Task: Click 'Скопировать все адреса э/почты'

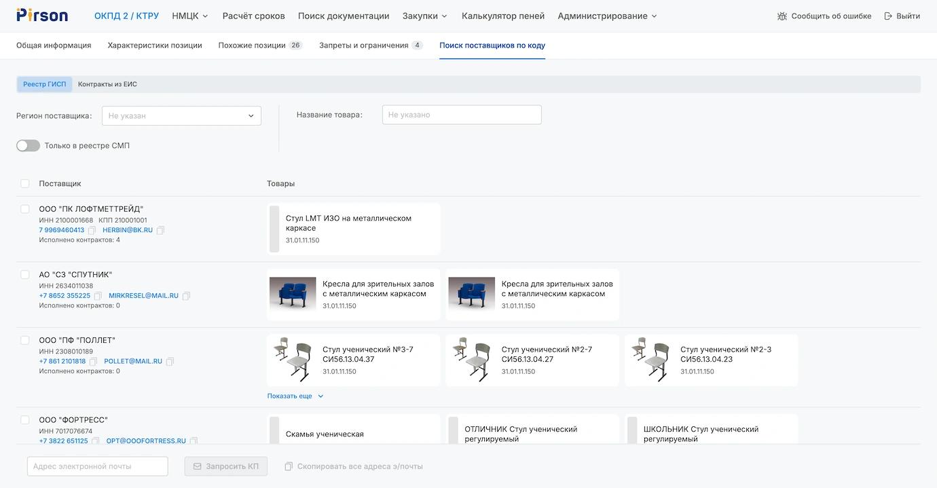Action: 354,467
